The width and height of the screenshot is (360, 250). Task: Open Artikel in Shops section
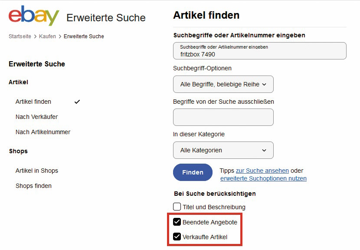click(x=37, y=171)
